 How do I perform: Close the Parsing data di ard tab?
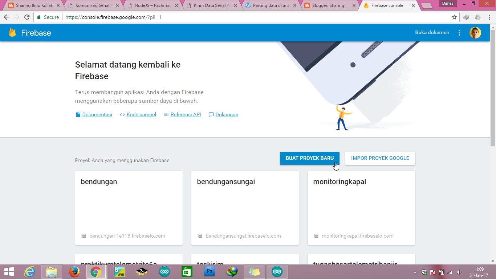(295, 5)
